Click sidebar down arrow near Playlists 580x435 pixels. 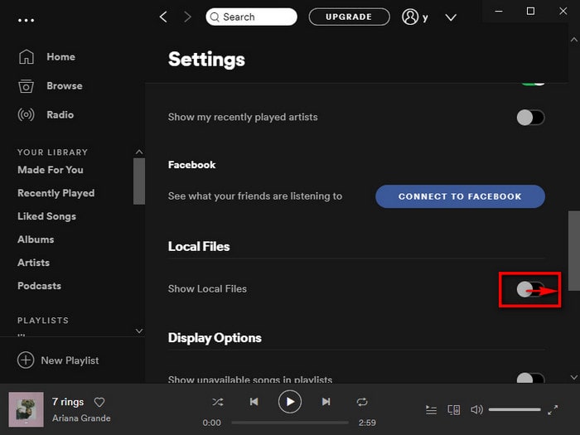tap(139, 331)
